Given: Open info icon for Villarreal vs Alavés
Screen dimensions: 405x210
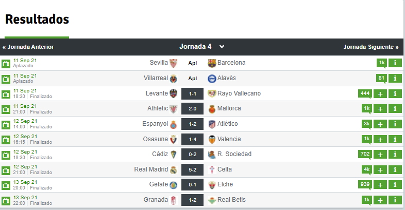Looking at the screenshot, I should pyautogui.click(x=395, y=78).
